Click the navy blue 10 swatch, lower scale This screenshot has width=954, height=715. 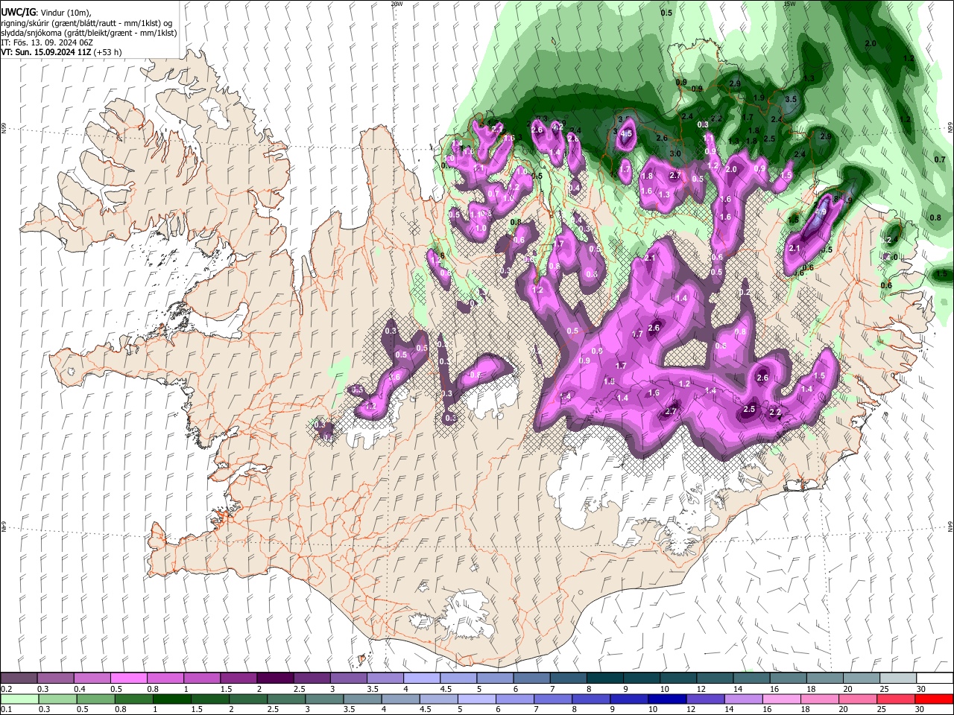(x=667, y=699)
